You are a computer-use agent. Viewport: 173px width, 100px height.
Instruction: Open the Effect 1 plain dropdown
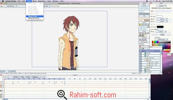tap(162, 19)
